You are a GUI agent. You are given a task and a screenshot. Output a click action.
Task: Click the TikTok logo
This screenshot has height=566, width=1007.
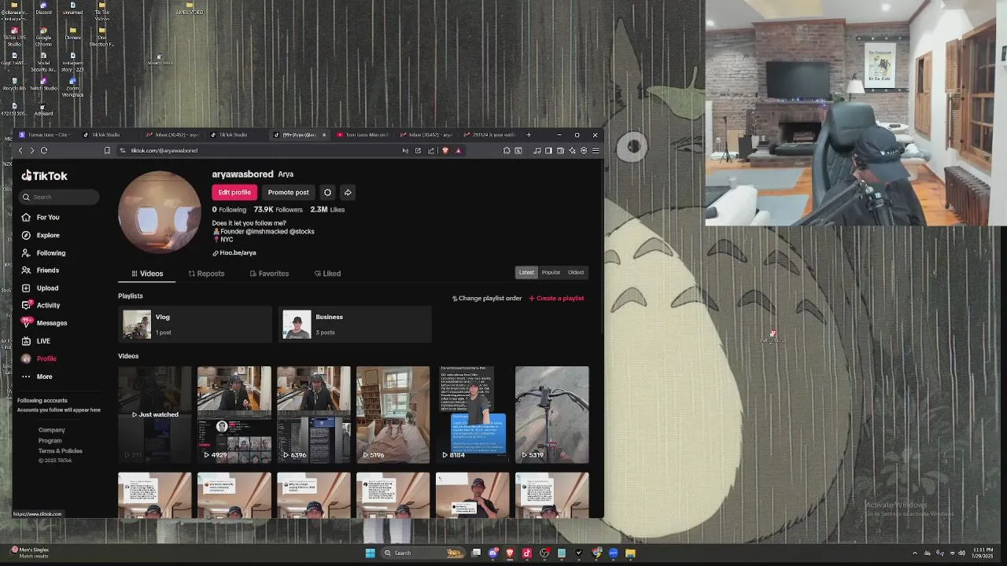(45, 176)
